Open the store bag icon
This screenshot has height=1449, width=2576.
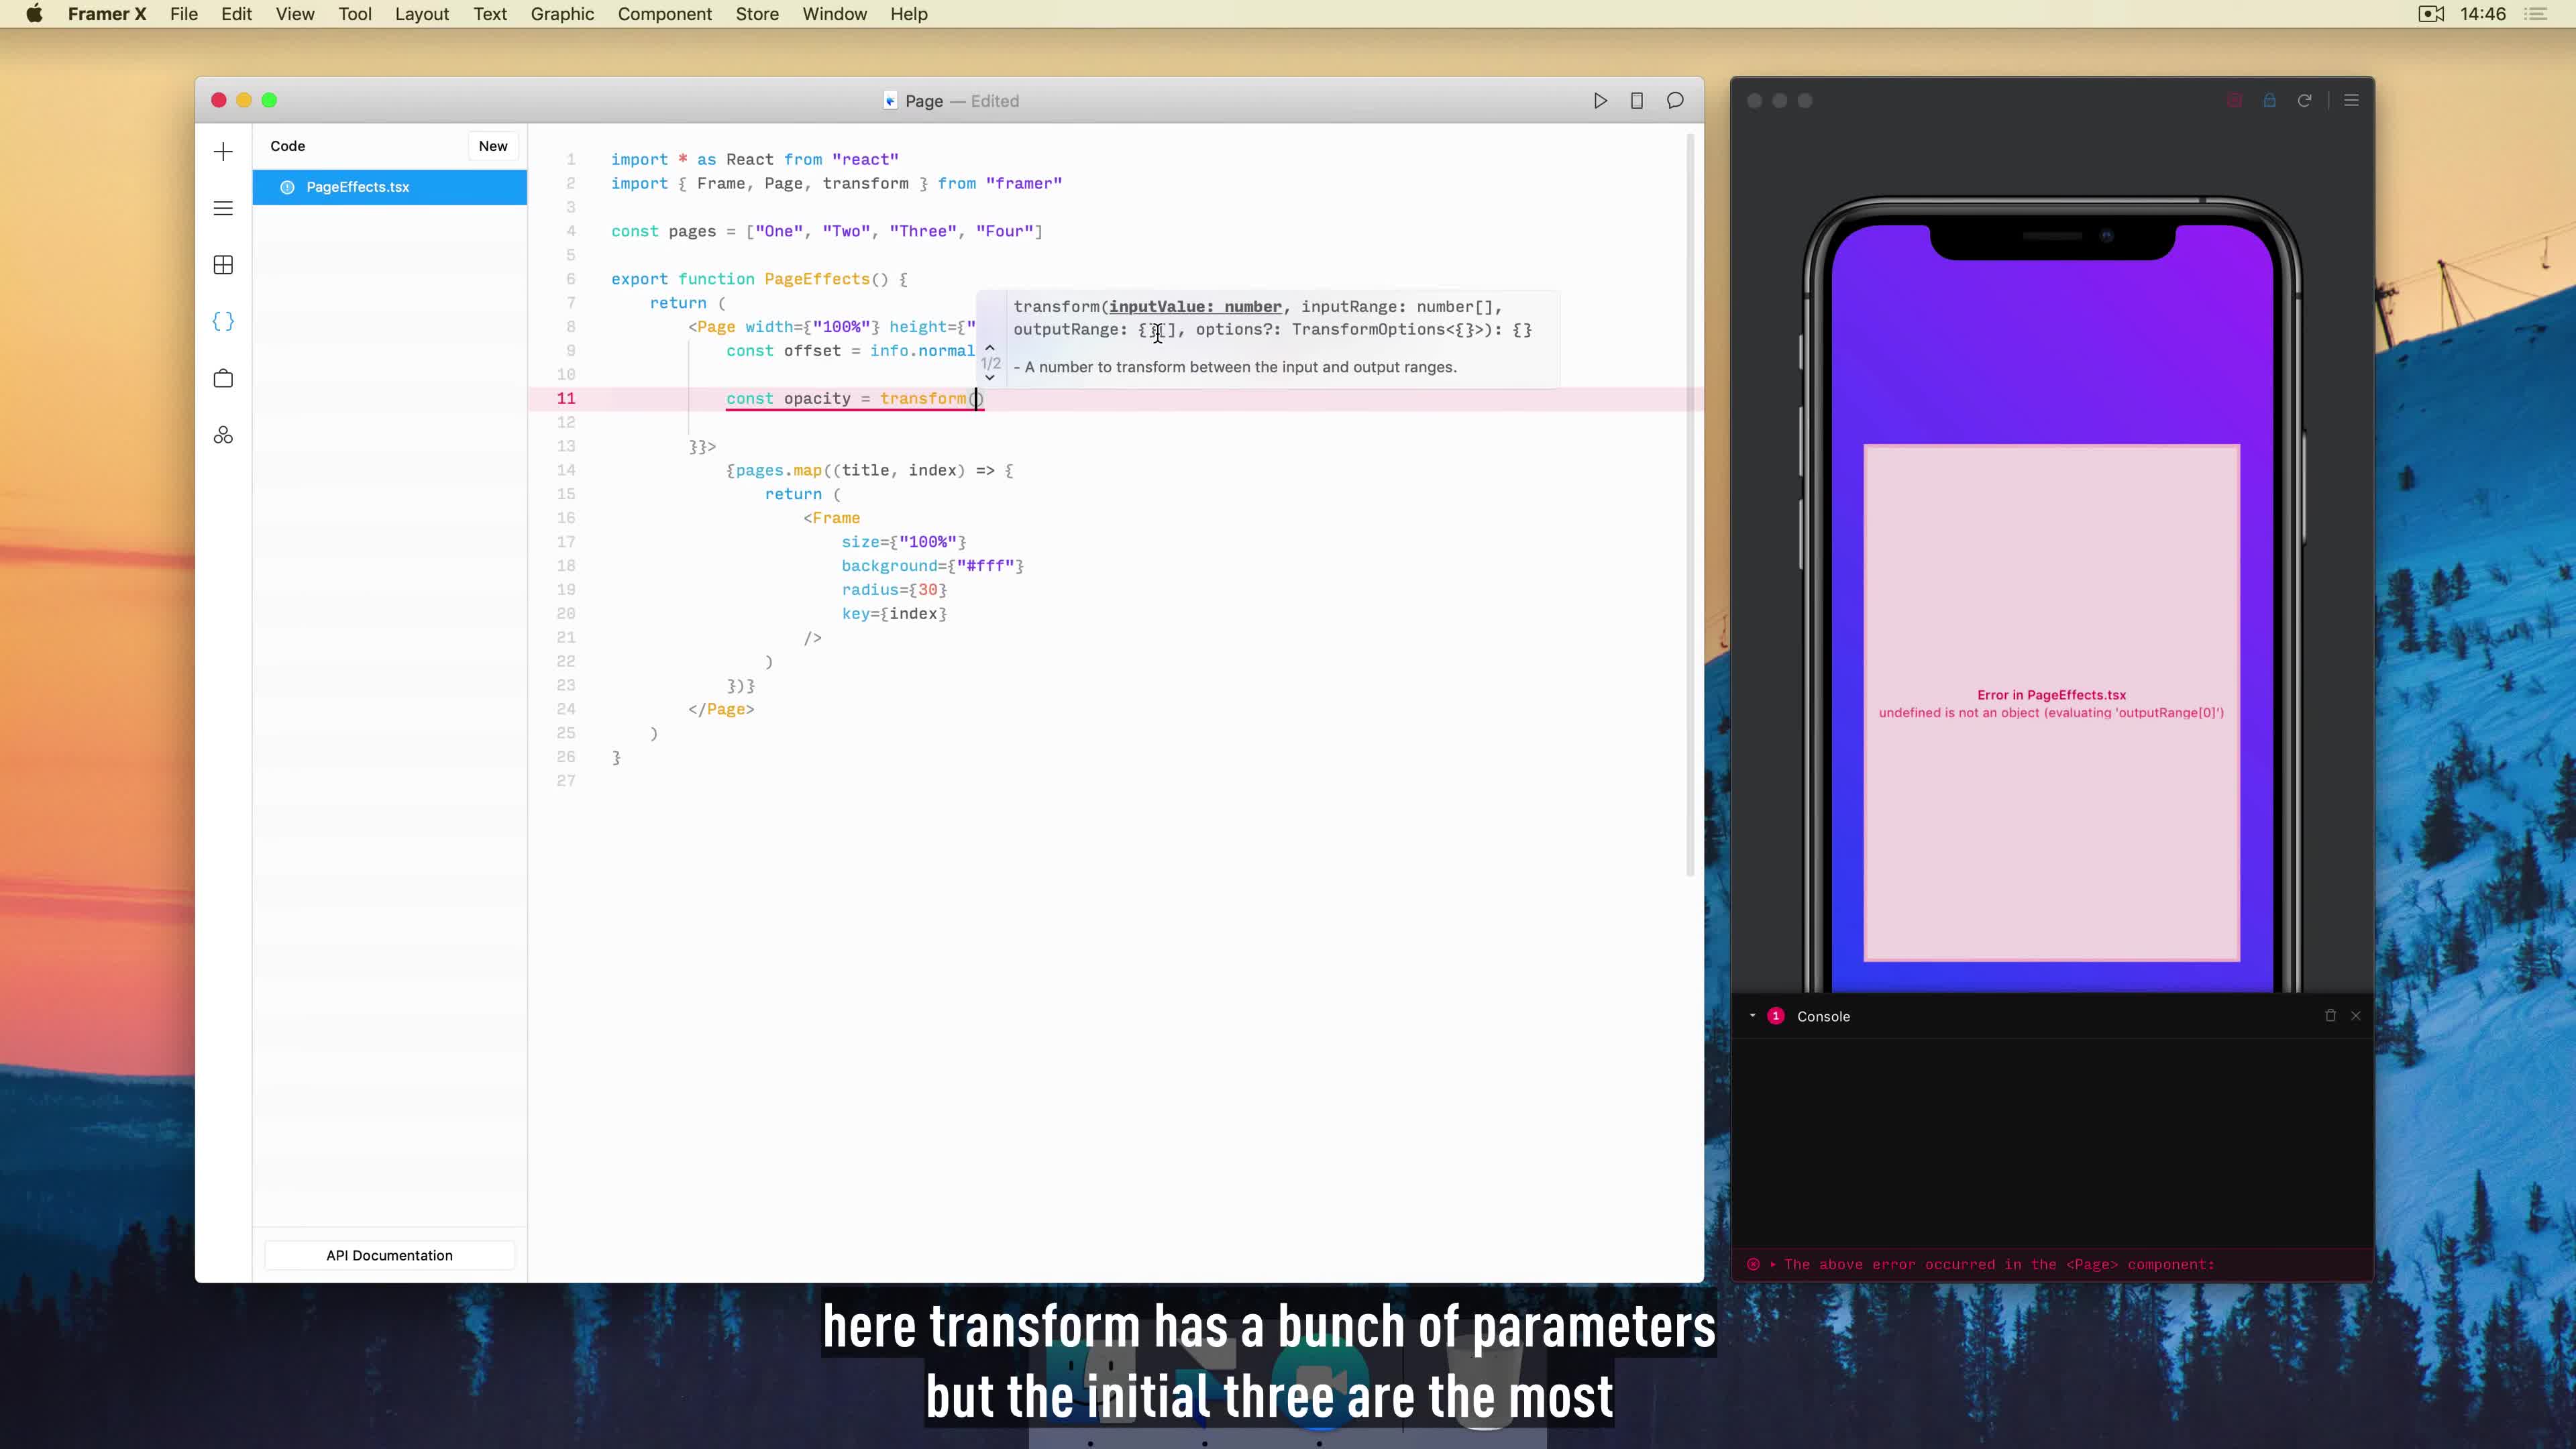tap(223, 378)
